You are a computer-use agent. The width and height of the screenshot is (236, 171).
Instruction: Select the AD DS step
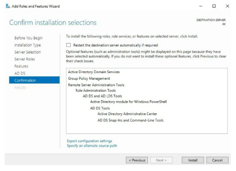[20, 73]
